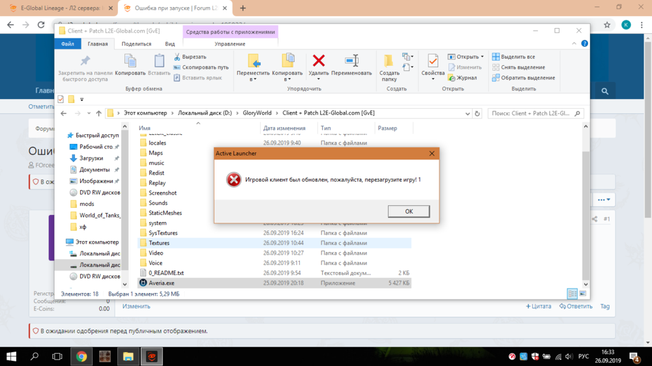The width and height of the screenshot is (652, 366).
Task: Open the Share (Поделиться) ribbon tab
Action: [136, 44]
